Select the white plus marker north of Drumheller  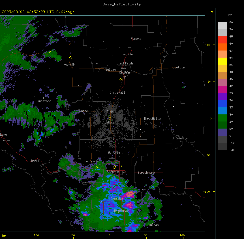[x=173, y=106]
